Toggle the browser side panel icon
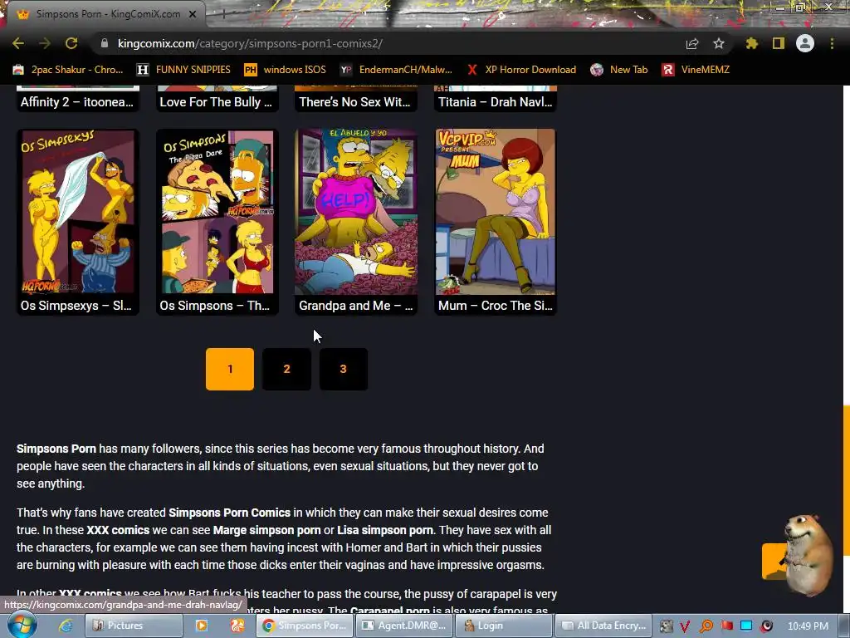The width and height of the screenshot is (850, 638). [x=779, y=43]
